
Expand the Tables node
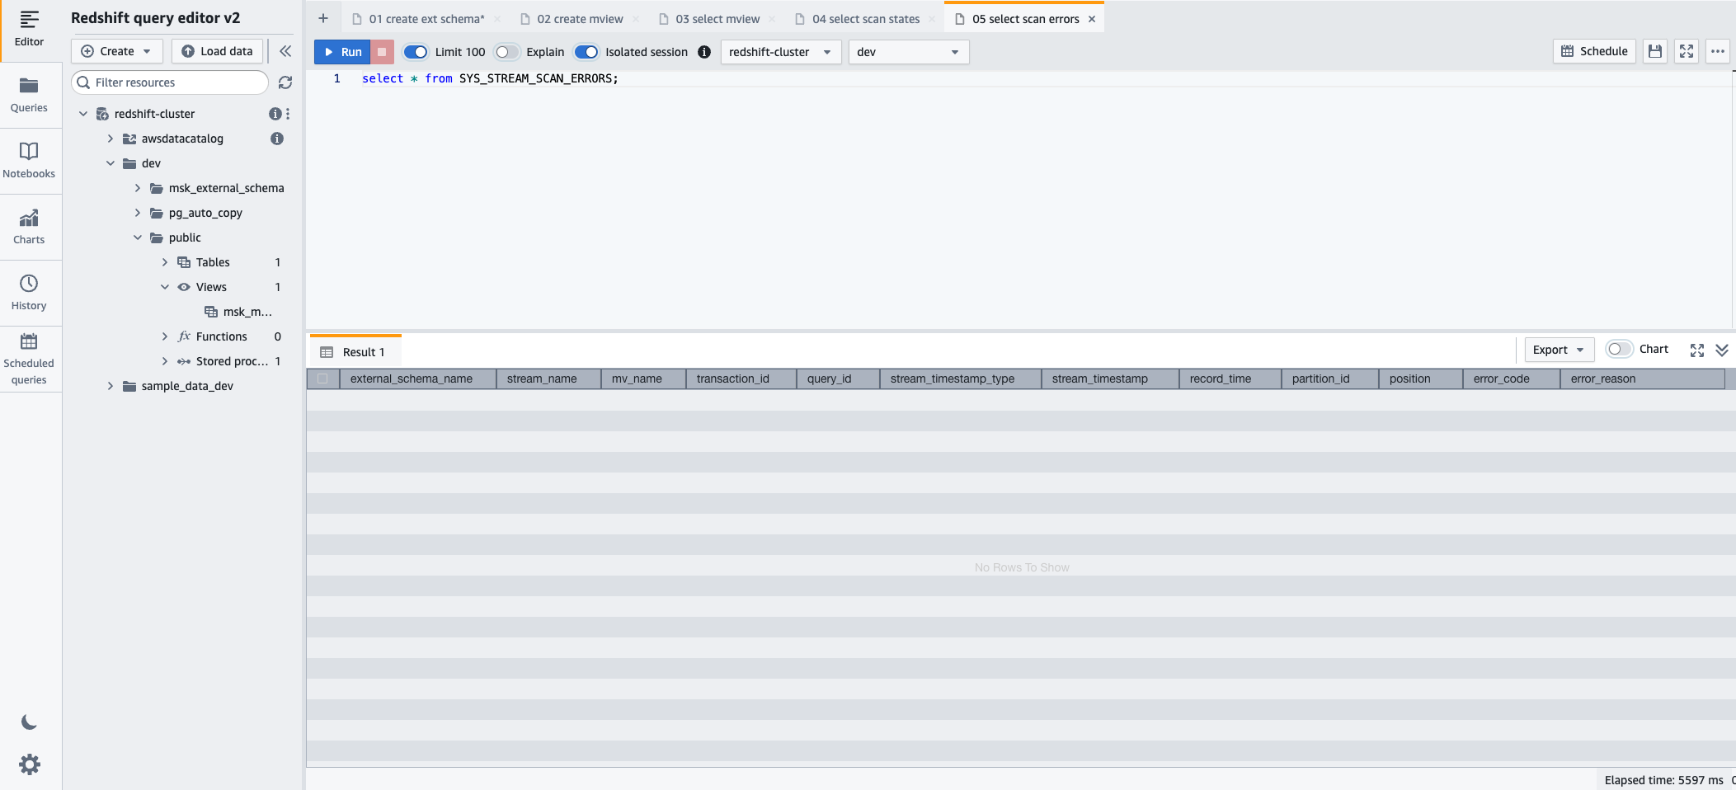(165, 262)
